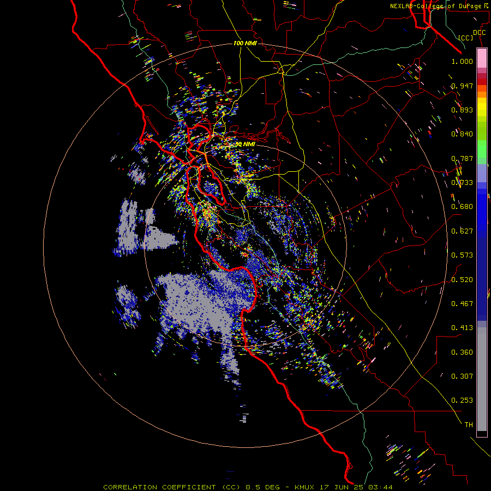Click the 0.733 legend value

tap(462, 183)
